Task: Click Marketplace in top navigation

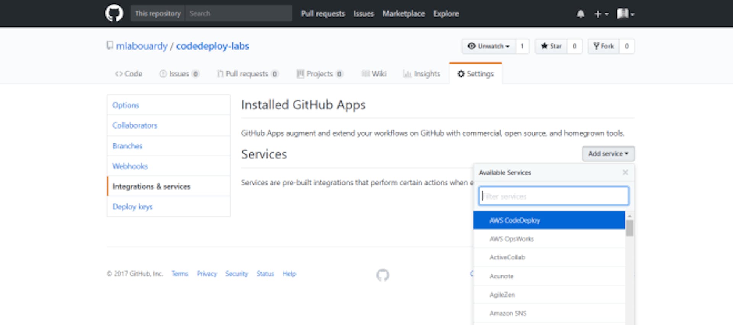Action: (x=404, y=14)
